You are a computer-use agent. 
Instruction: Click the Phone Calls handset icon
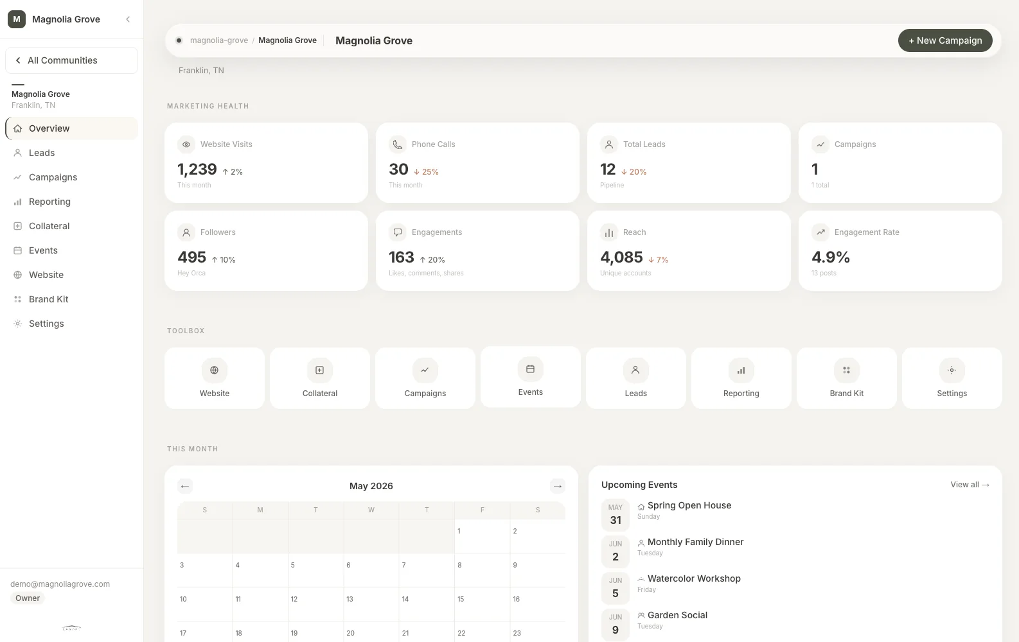[398, 144]
